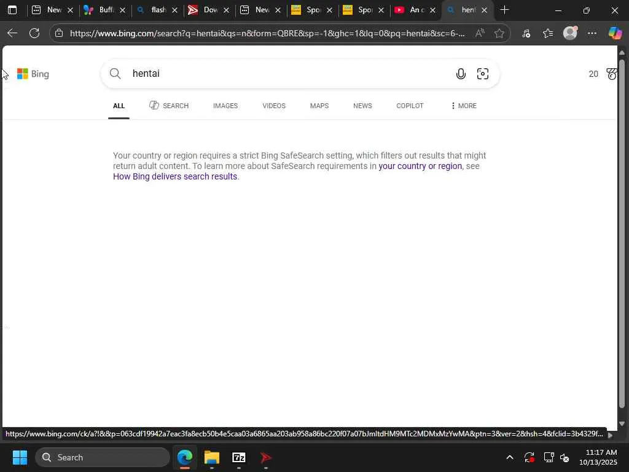Image resolution: width=629 pixels, height=472 pixels.
Task: Open the network tray icon
Action: (x=549, y=457)
